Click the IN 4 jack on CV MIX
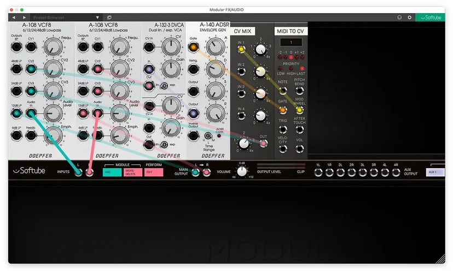 click(x=241, y=116)
